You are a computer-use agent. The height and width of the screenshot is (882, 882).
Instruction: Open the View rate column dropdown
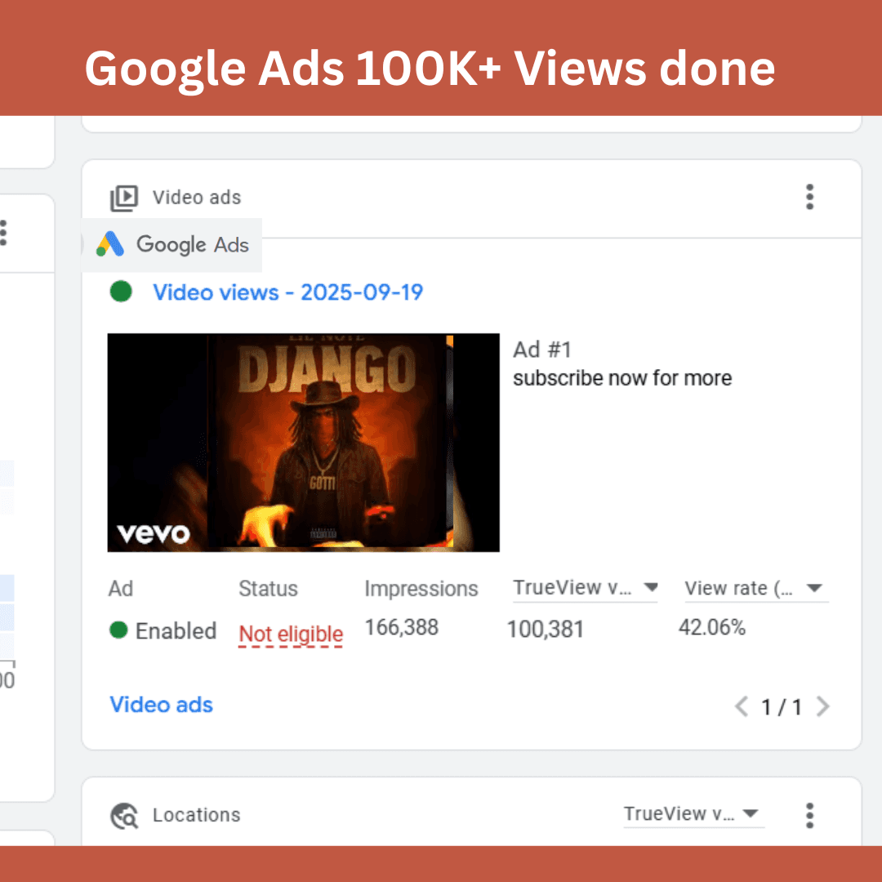(x=756, y=588)
